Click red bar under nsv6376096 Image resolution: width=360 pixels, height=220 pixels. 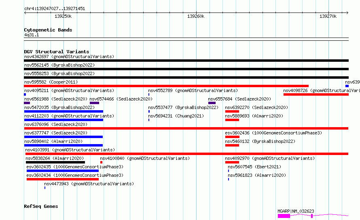click(186, 128)
